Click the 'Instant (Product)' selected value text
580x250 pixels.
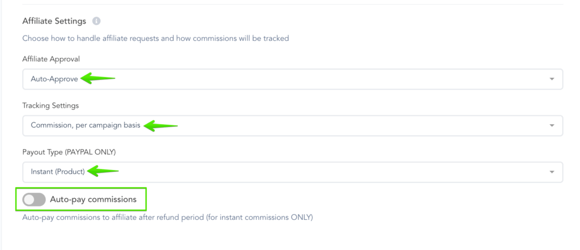(57, 172)
